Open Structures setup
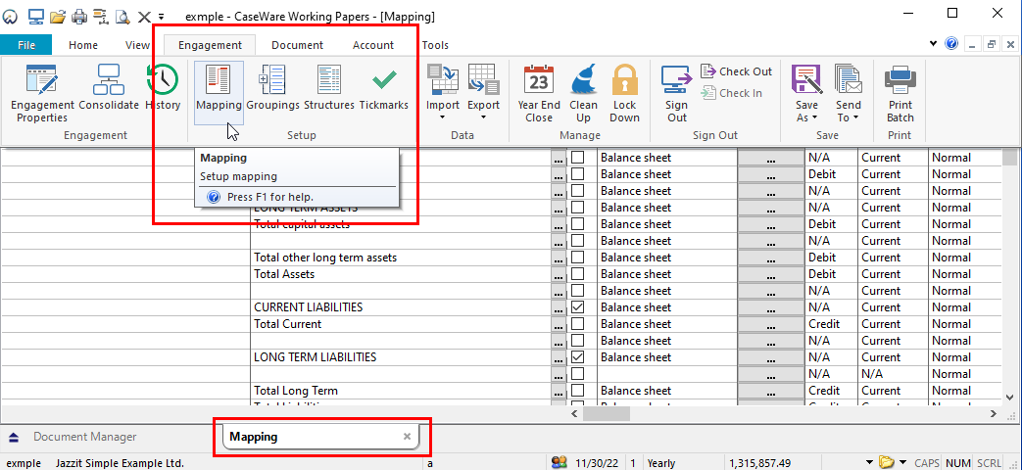The width and height of the screenshot is (1022, 470). tap(329, 86)
